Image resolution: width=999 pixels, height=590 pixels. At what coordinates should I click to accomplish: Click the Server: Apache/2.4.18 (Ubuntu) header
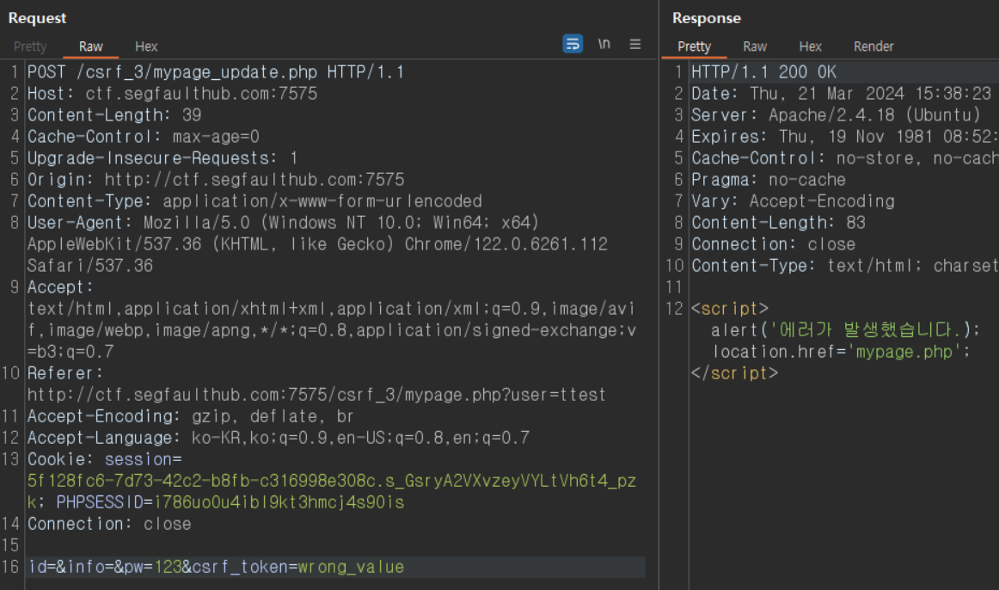[x=836, y=115]
